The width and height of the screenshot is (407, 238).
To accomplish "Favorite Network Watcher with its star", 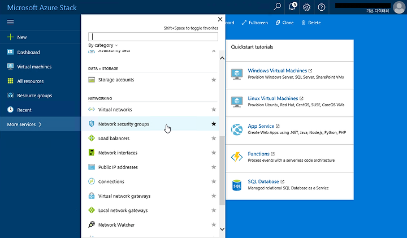I will [x=214, y=224].
